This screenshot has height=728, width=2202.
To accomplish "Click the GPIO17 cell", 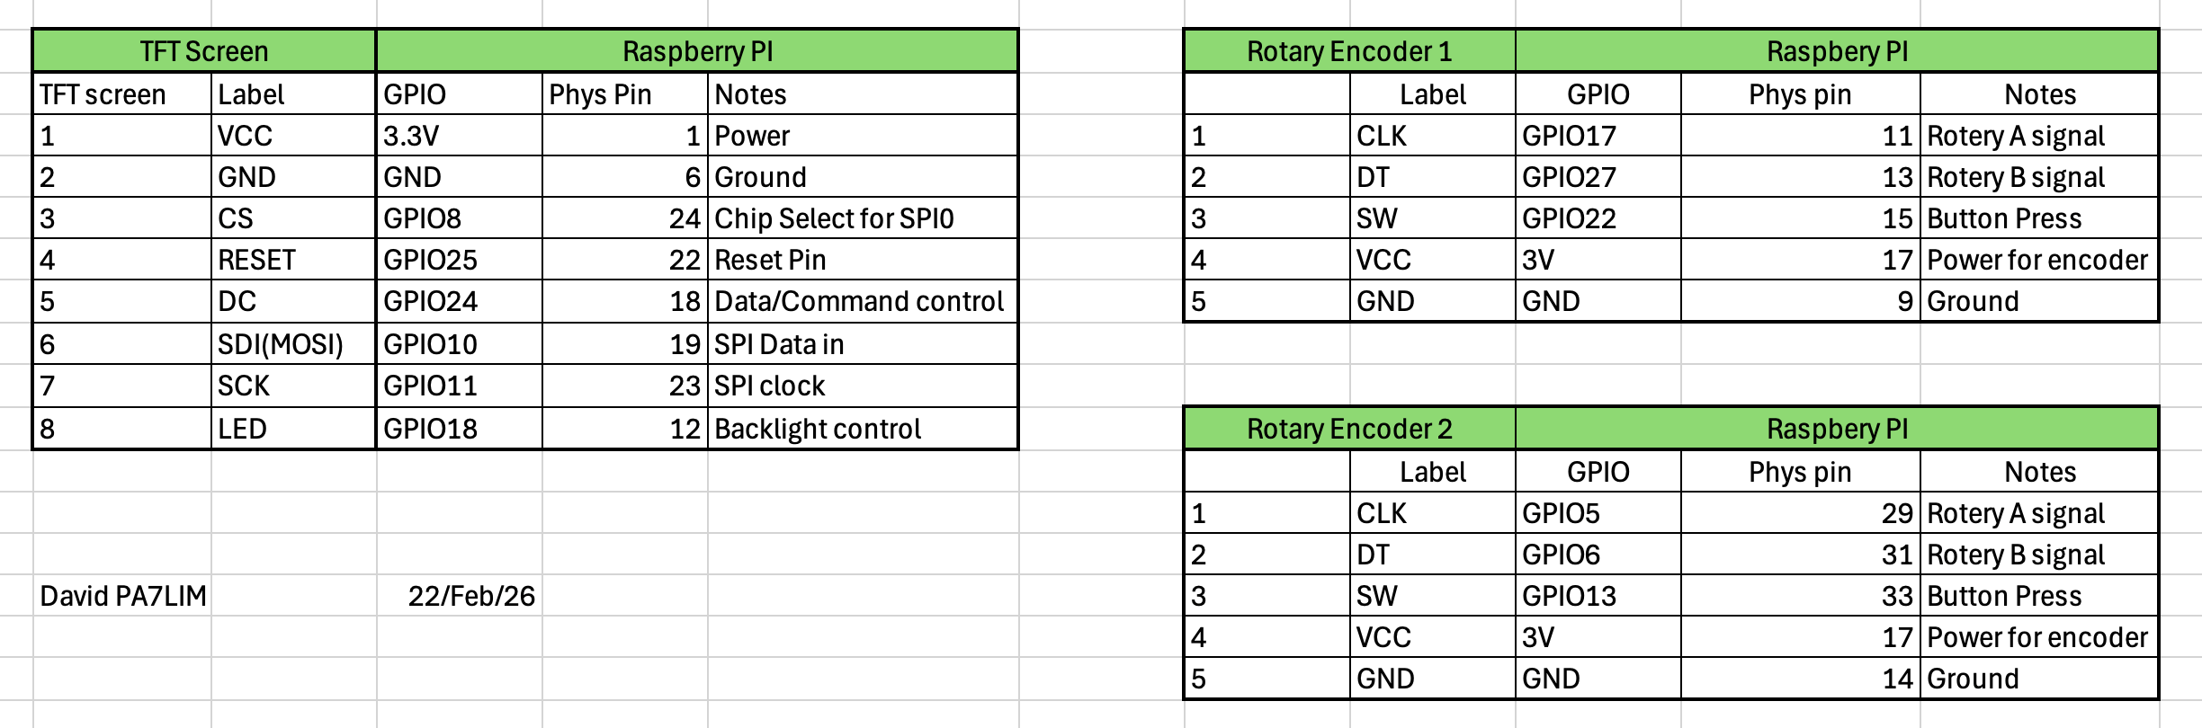I will click(1597, 136).
